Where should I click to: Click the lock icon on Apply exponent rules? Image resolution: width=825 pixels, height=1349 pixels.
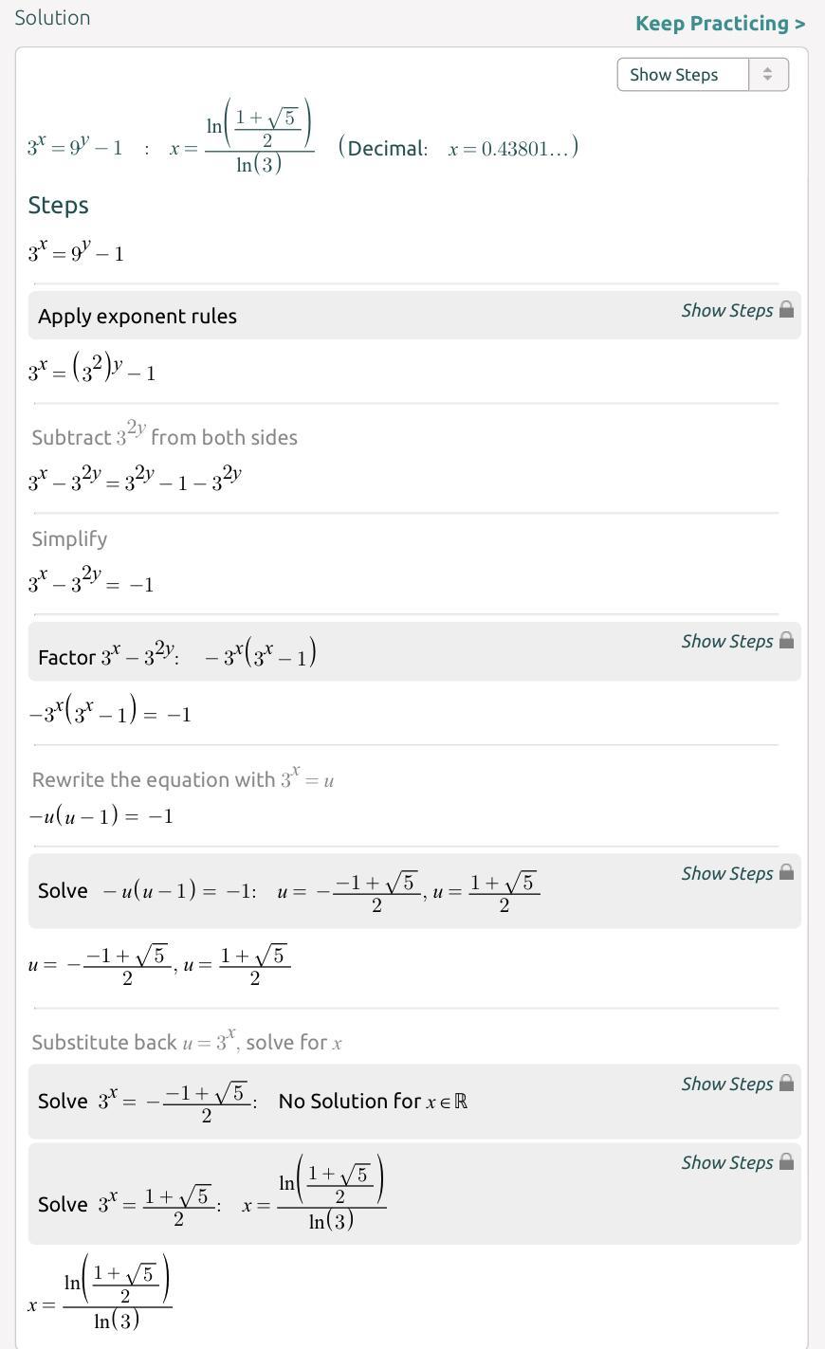786,310
